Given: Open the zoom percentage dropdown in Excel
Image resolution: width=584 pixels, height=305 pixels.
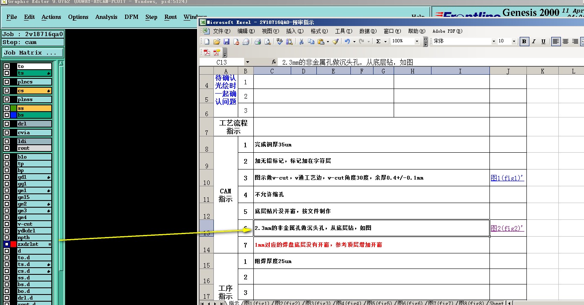Looking at the screenshot, I should [417, 42].
